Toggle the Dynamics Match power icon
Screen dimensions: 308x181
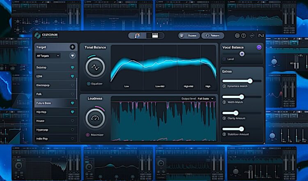224,86
